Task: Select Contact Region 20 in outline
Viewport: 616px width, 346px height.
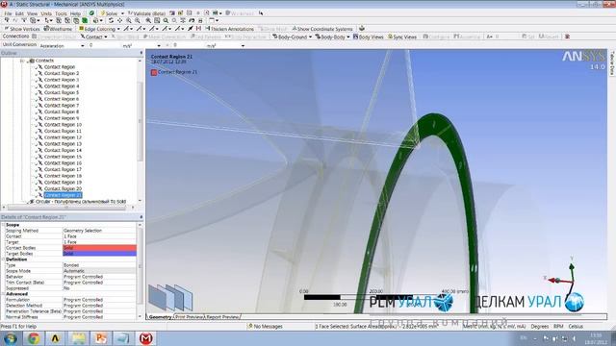Action: (63, 188)
